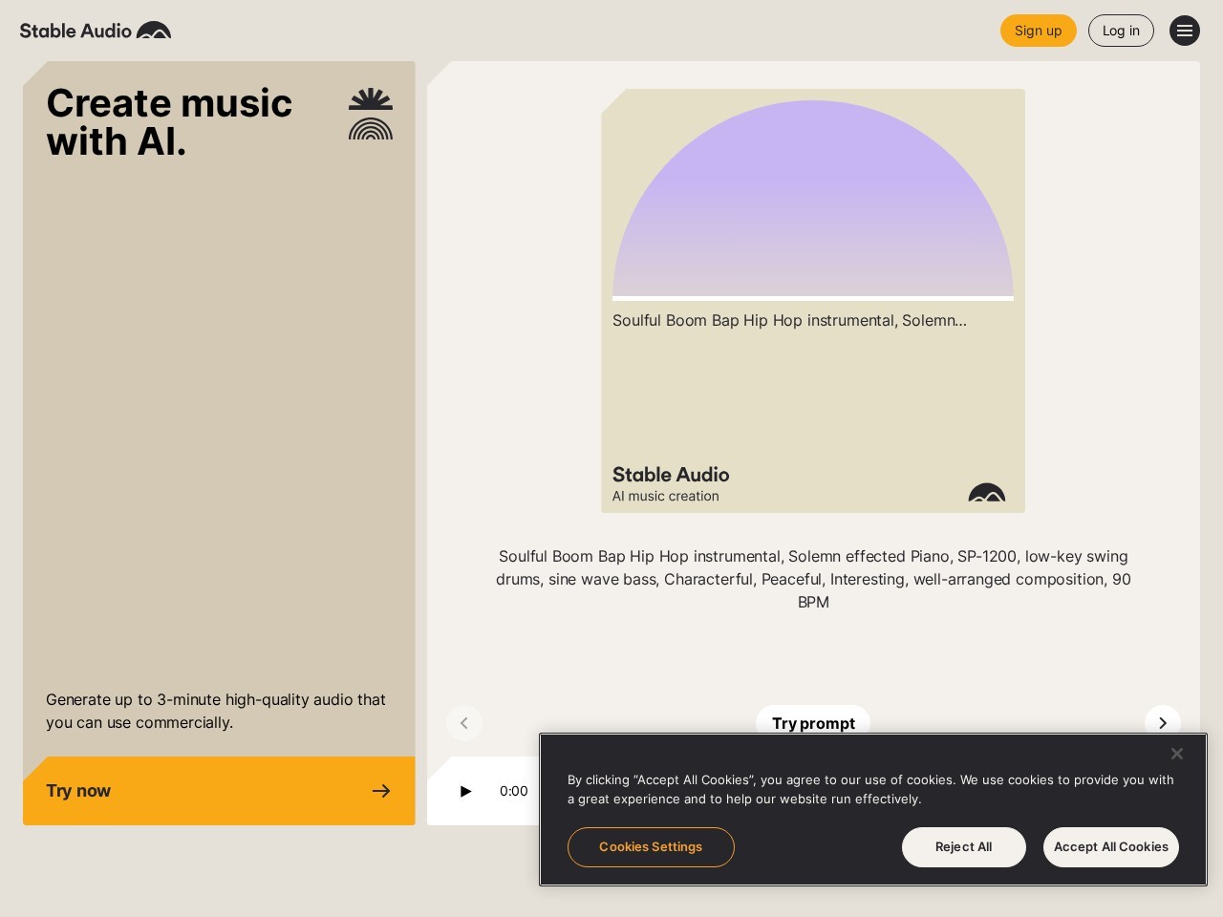Click the Soulful Boom Bap prompt description
Viewport: 1223px width, 917px height.
click(813, 579)
